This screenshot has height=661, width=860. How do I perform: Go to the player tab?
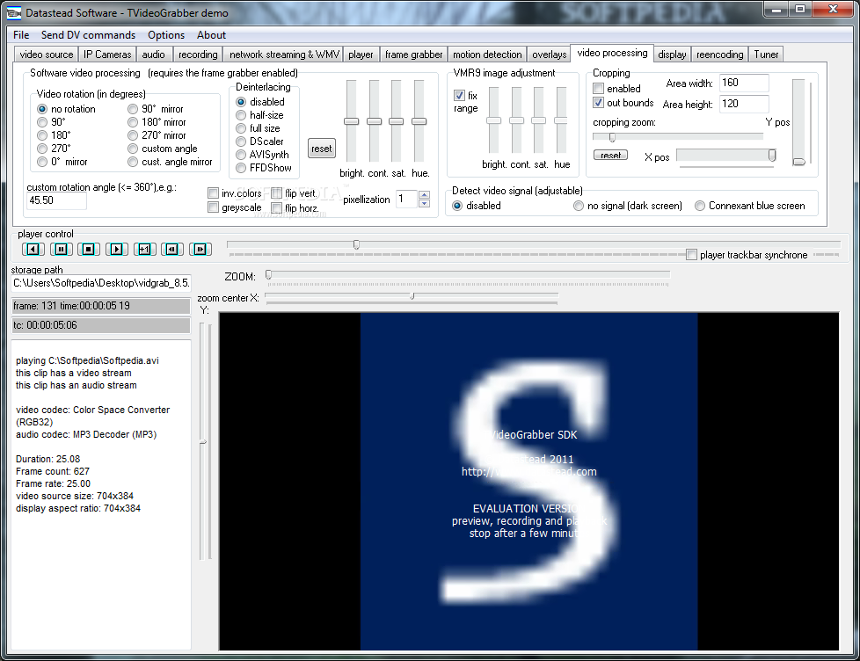(x=361, y=54)
